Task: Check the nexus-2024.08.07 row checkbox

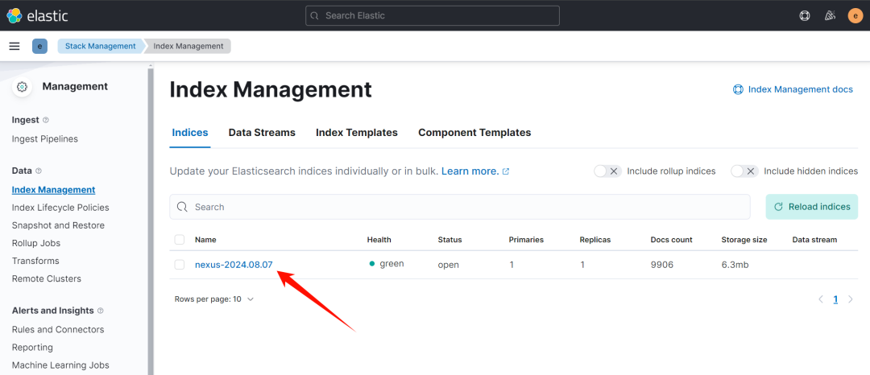Action: [x=179, y=265]
